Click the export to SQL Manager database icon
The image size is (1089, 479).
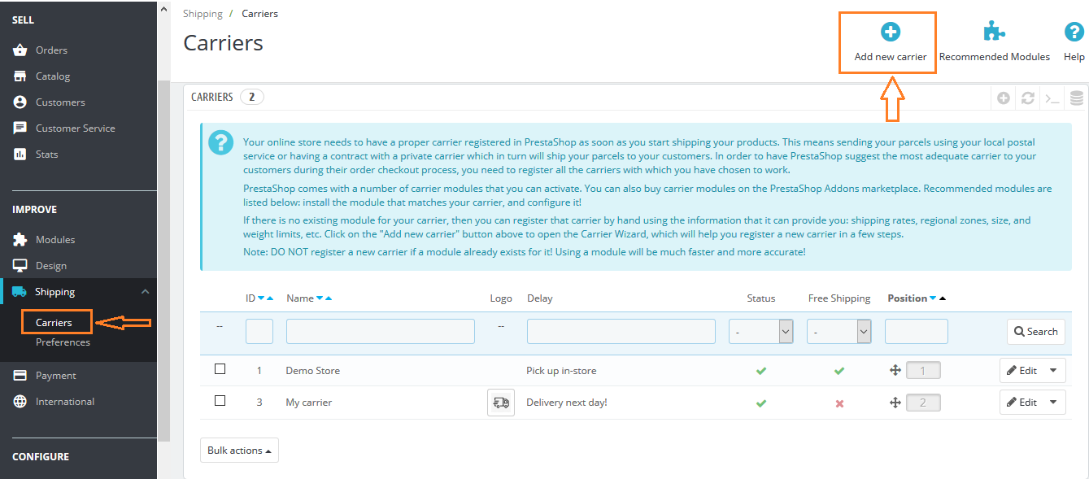(x=1077, y=98)
